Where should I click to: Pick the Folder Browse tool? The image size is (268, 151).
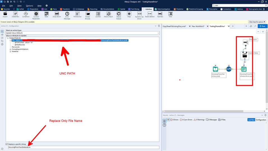[x=88, y=15]
